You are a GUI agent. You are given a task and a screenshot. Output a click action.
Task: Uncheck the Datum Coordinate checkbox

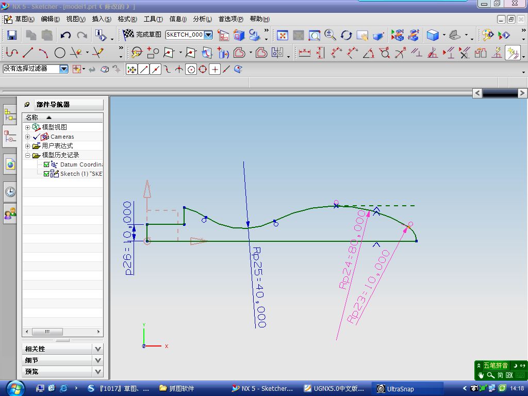(x=46, y=164)
